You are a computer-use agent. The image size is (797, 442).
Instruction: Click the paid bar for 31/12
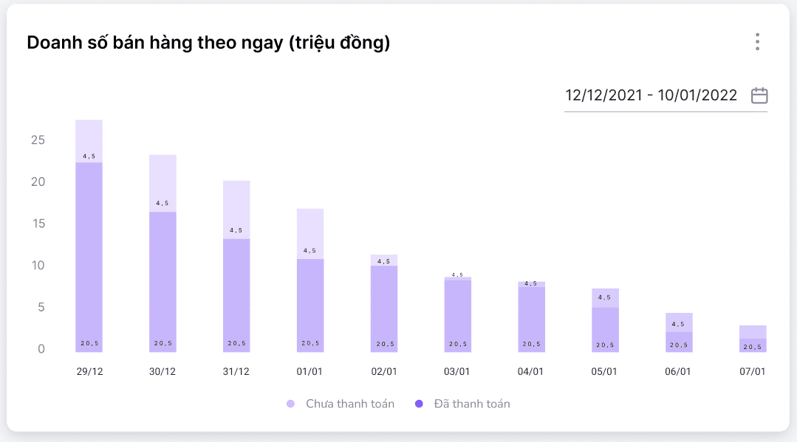[236, 294]
